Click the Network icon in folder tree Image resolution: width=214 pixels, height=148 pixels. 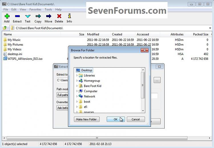click(x=81, y=96)
